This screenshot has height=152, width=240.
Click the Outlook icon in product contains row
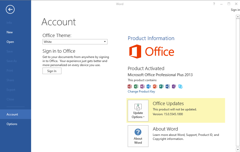tap(148, 86)
